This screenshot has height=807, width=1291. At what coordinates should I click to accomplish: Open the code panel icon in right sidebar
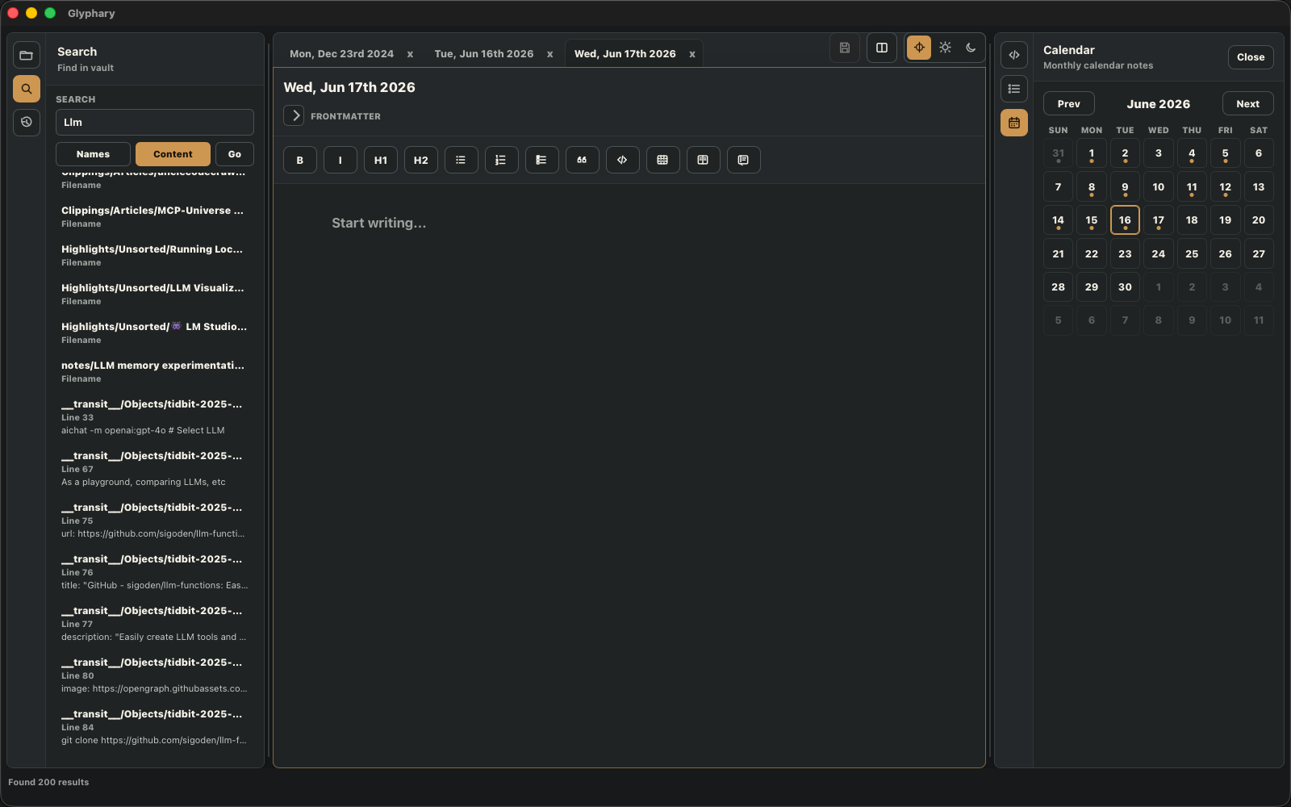(x=1014, y=55)
